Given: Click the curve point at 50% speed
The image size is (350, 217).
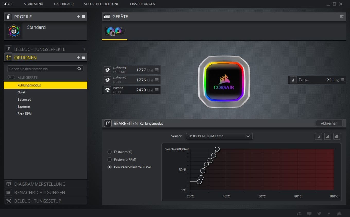Looking at the screenshot, I should 203,171.
